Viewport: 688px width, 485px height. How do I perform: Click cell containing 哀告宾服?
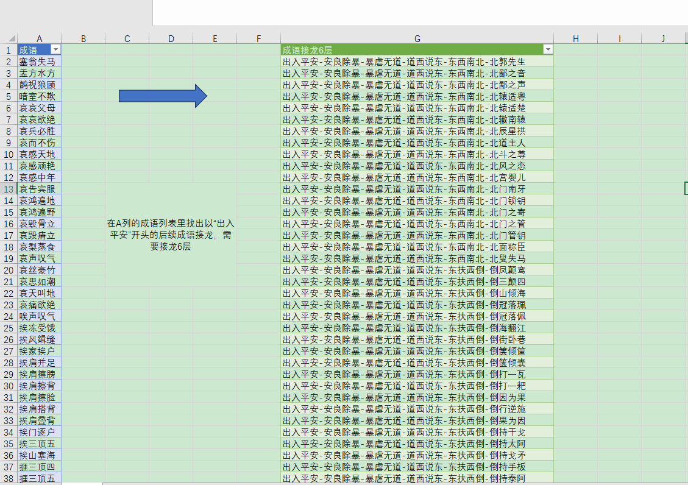39,189
